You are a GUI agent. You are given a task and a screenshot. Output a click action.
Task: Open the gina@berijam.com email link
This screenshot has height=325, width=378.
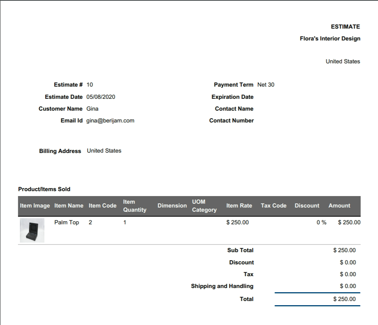(110, 121)
